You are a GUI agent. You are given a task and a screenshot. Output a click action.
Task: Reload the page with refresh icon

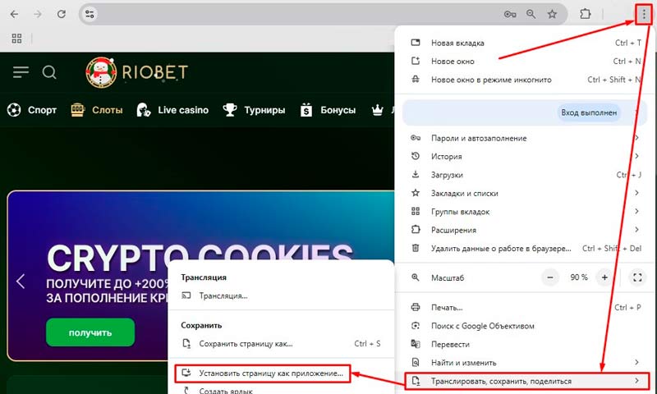click(x=61, y=14)
